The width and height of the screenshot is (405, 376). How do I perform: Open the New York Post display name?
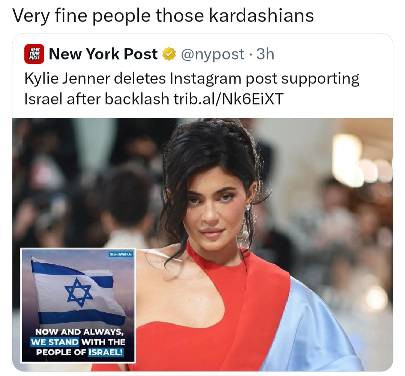103,54
